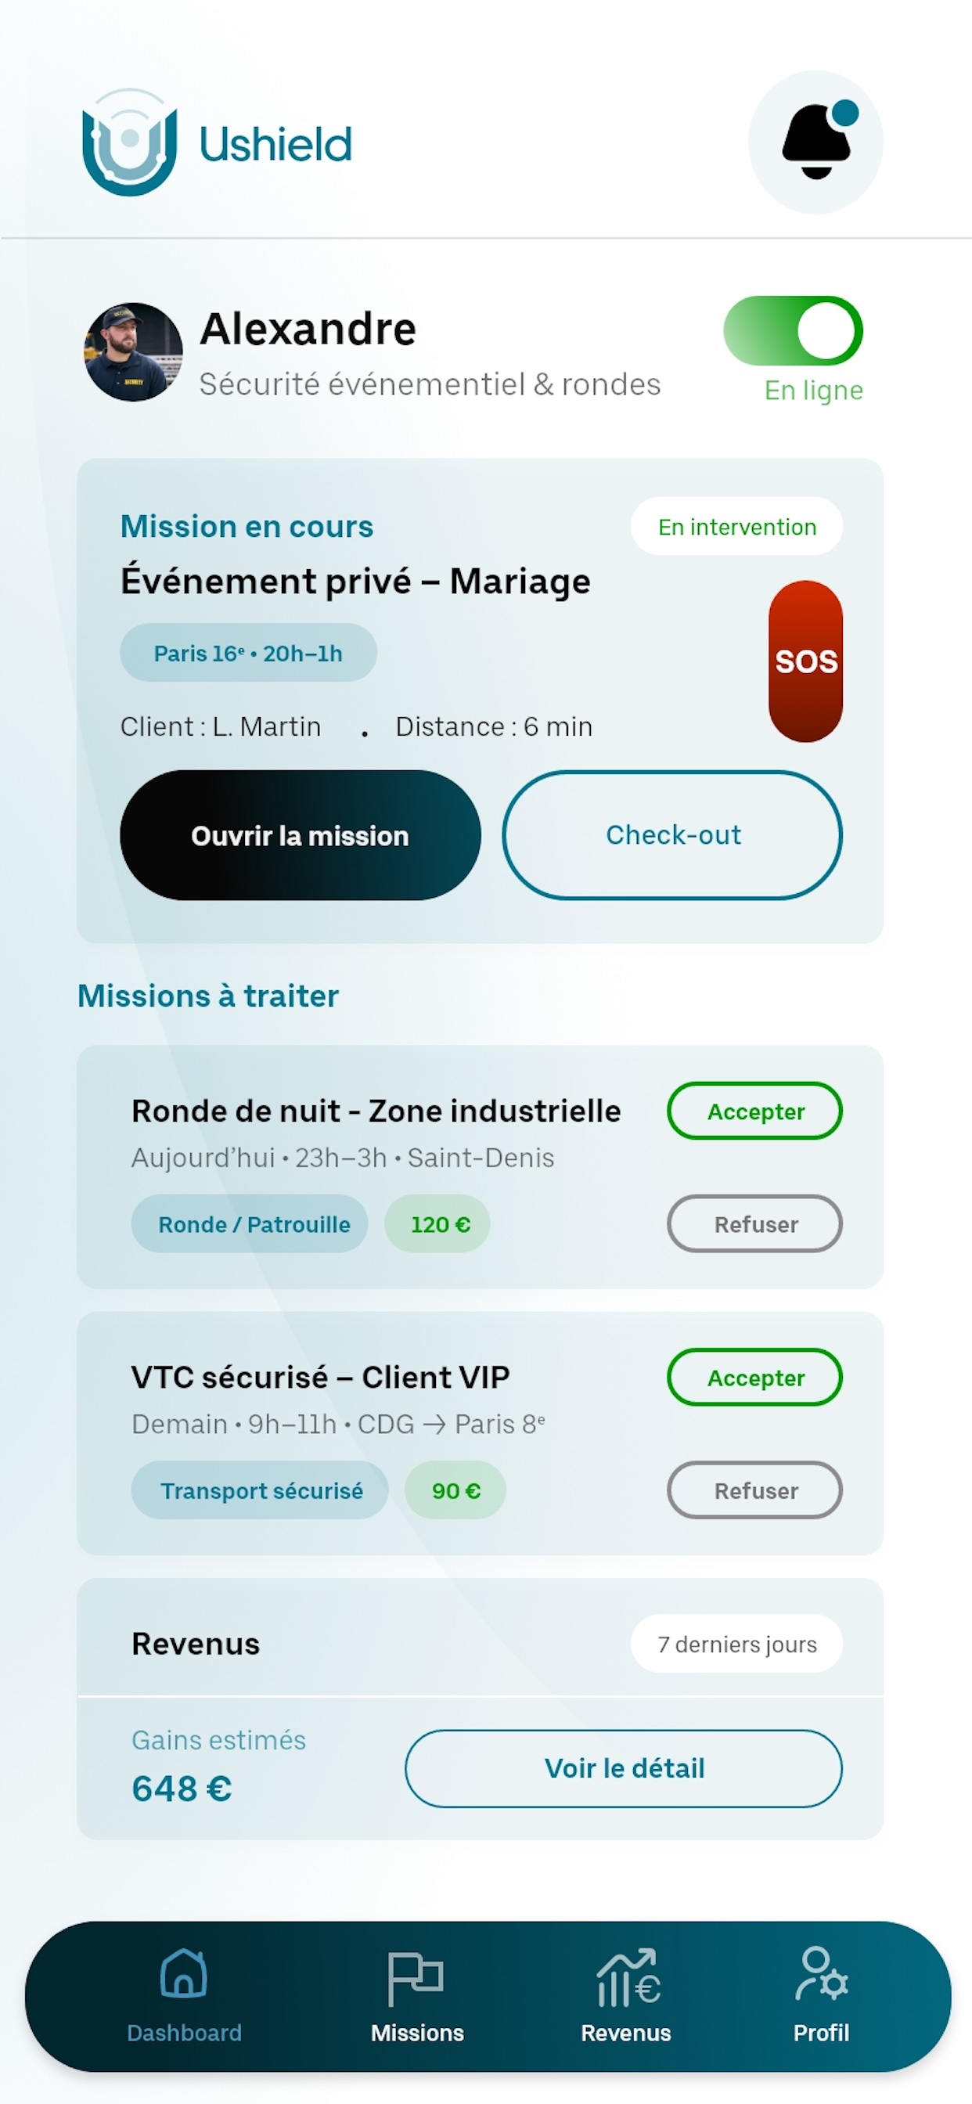This screenshot has width=972, height=2104.
Task: Tap Alexandre's profile photo
Action: [133, 352]
